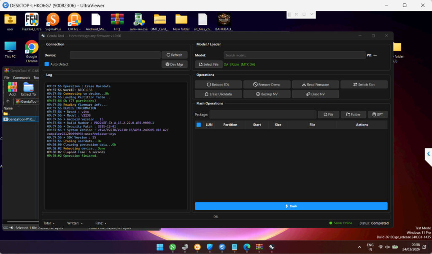The image size is (432, 254).
Task: Open the Commands menu in WinRAR
Action: (x=21, y=78)
